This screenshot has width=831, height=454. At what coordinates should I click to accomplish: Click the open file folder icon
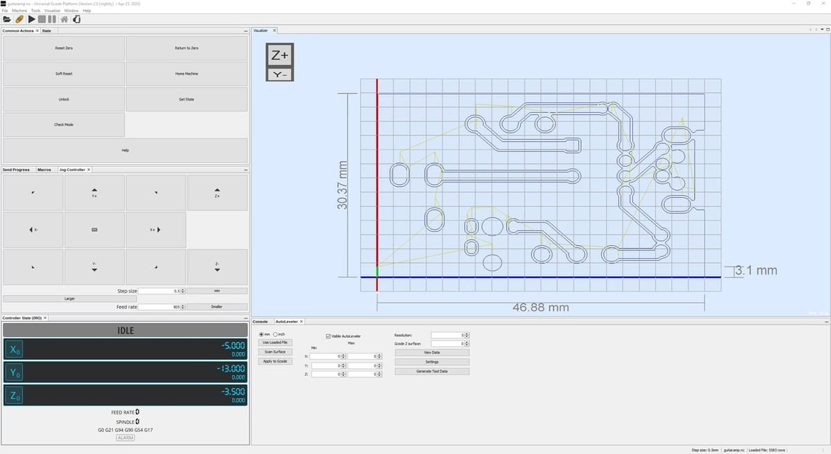coord(7,19)
